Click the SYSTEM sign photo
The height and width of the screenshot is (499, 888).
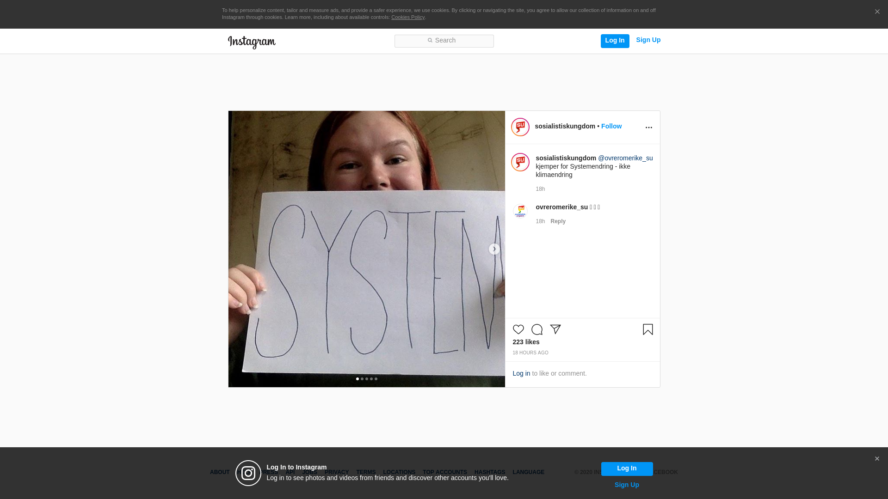coord(367,249)
